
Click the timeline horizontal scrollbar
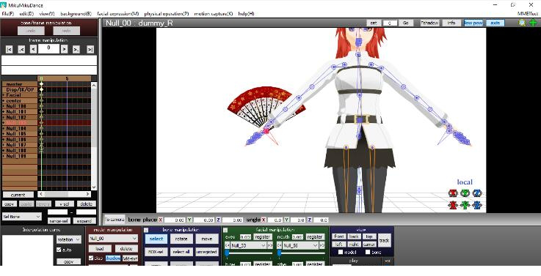[64, 195]
